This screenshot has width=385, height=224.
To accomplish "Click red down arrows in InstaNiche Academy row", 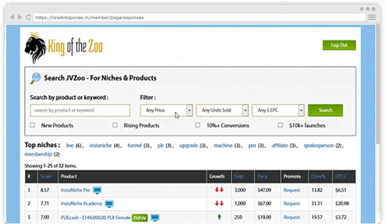I will (x=219, y=203).
